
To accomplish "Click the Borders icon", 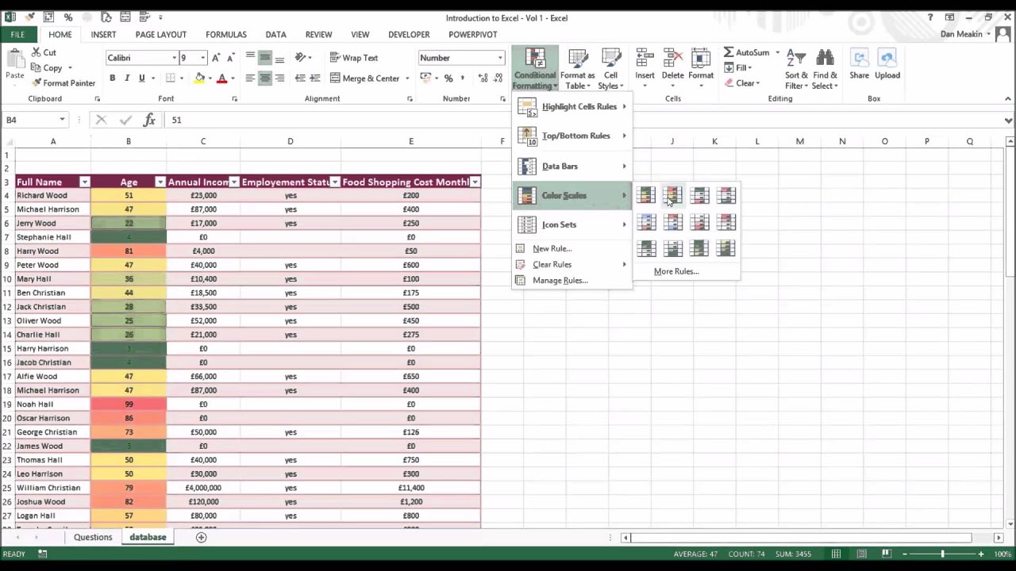I will [171, 79].
